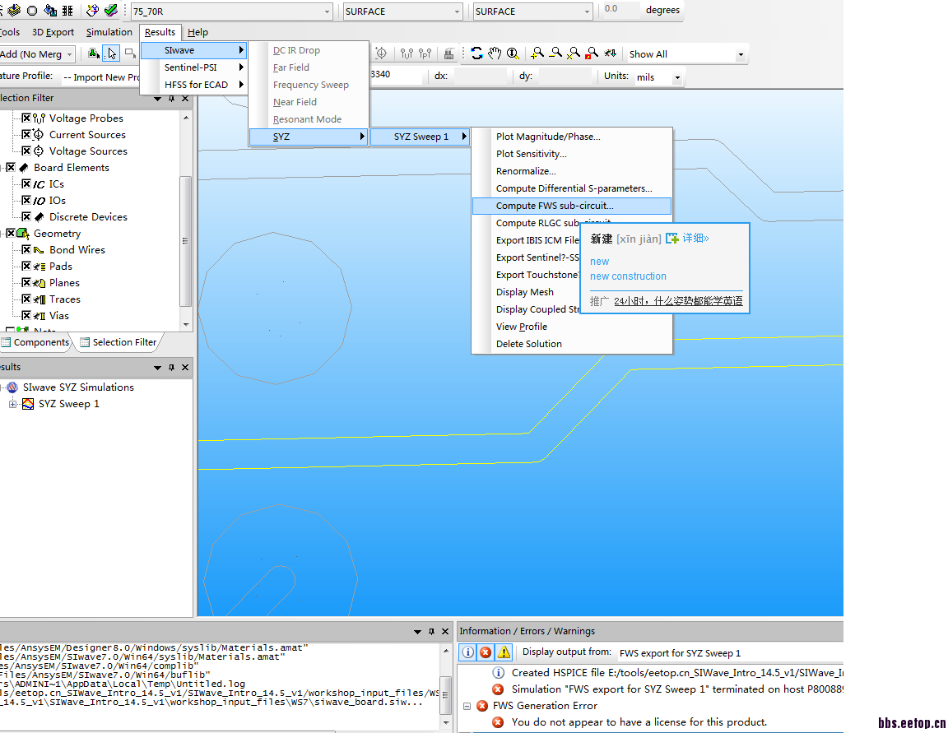948x733 pixels.
Task: Open the first SURFACE layer dropdown
Action: tap(457, 12)
